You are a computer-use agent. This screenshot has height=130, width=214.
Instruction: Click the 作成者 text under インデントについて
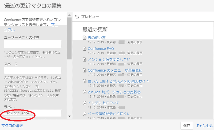point(111,107)
